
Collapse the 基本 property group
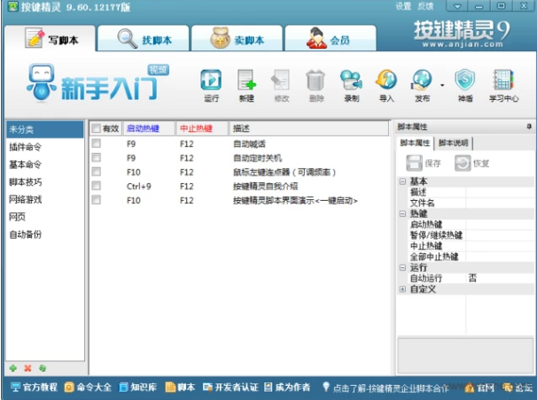[x=402, y=181]
